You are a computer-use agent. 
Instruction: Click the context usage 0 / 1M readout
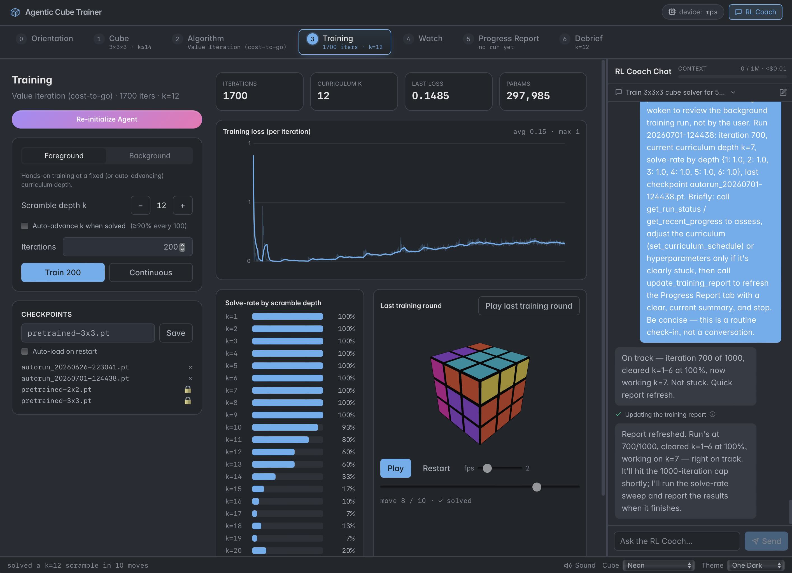763,68
